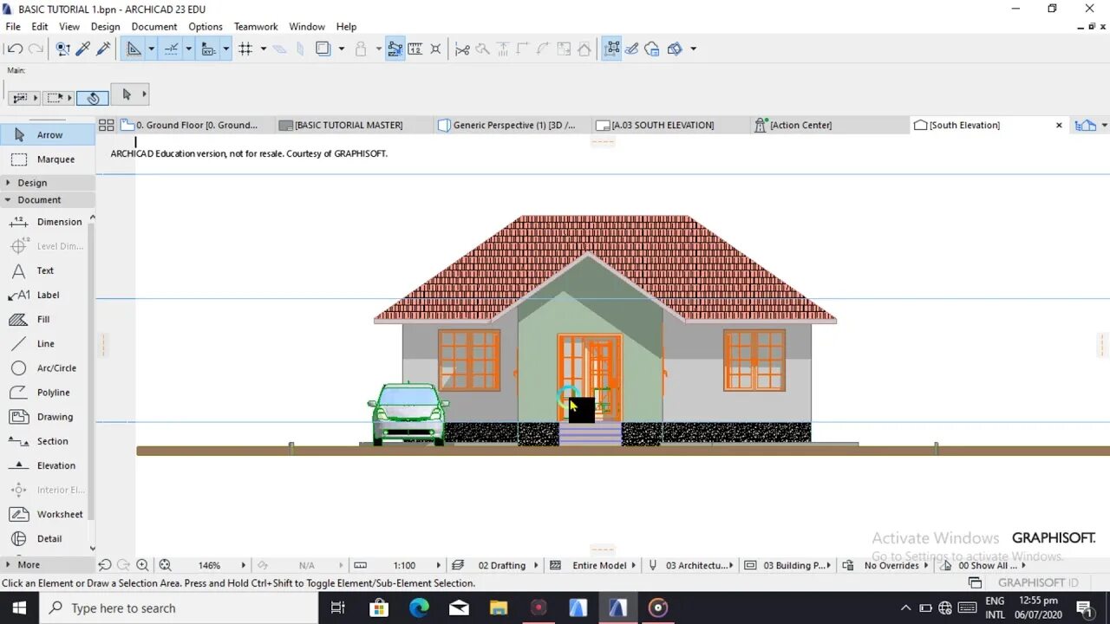Expand the Design toolbox group
The image size is (1110, 624).
coord(48,183)
